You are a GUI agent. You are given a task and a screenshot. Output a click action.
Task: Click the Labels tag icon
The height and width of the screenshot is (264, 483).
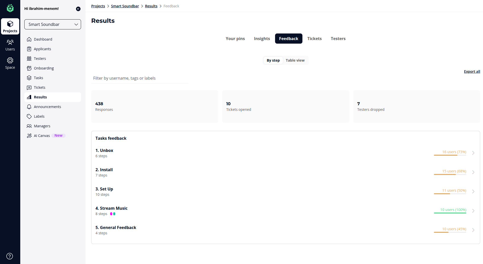tap(29, 116)
